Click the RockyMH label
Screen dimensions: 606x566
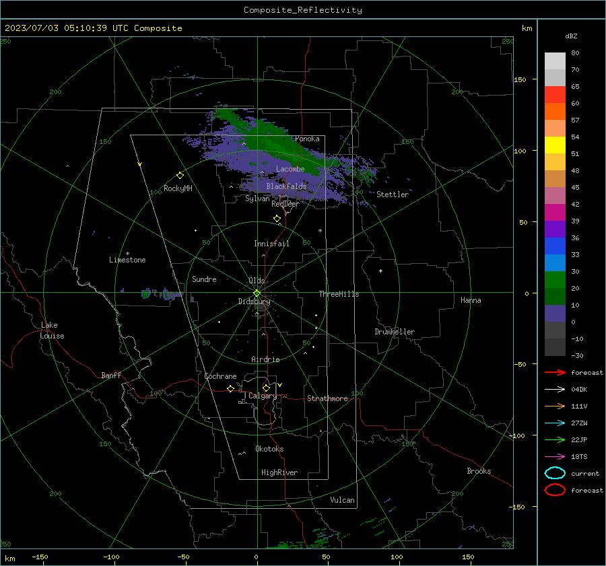(x=178, y=188)
